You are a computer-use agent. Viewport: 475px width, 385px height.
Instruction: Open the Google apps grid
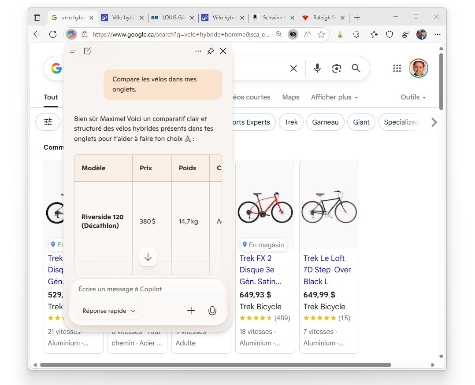pos(397,68)
